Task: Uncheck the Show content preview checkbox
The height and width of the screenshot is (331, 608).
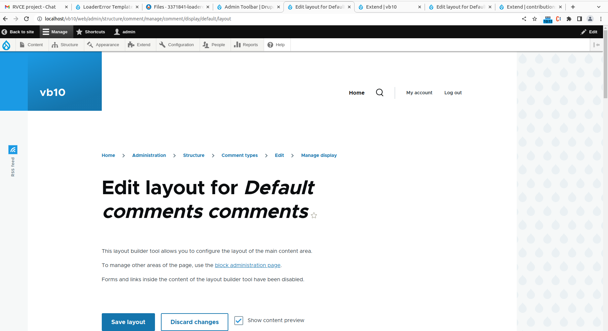Action: click(239, 320)
